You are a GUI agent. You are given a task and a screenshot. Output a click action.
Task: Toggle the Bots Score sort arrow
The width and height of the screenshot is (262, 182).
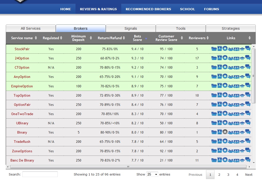pos(146,38)
